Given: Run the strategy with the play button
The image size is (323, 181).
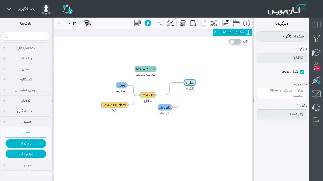Looking at the screenshot, I should coord(148,23).
